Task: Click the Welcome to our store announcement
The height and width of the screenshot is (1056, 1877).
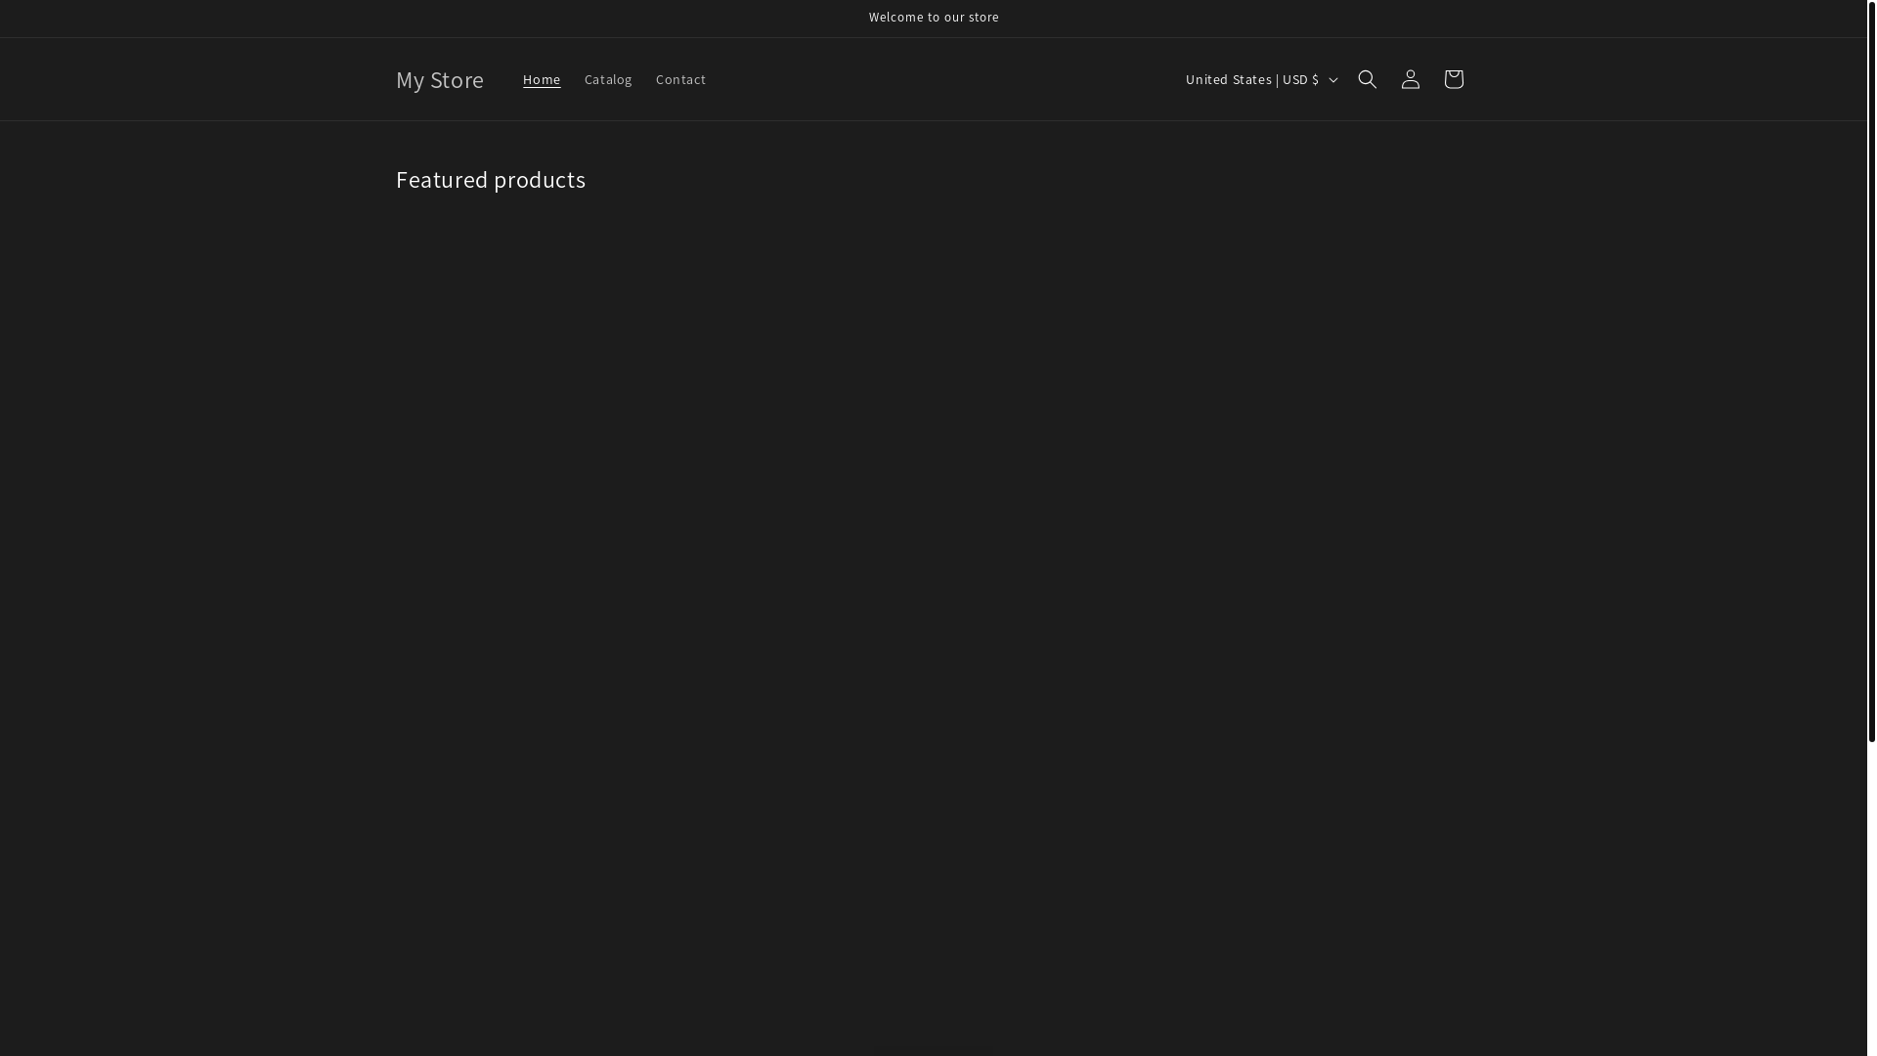Action: coord(934,18)
